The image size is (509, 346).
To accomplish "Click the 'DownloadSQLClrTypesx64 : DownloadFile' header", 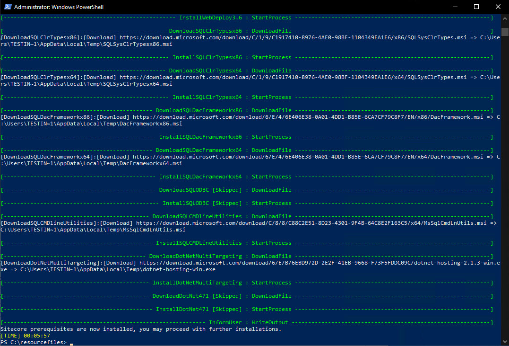I will coord(247,71).
